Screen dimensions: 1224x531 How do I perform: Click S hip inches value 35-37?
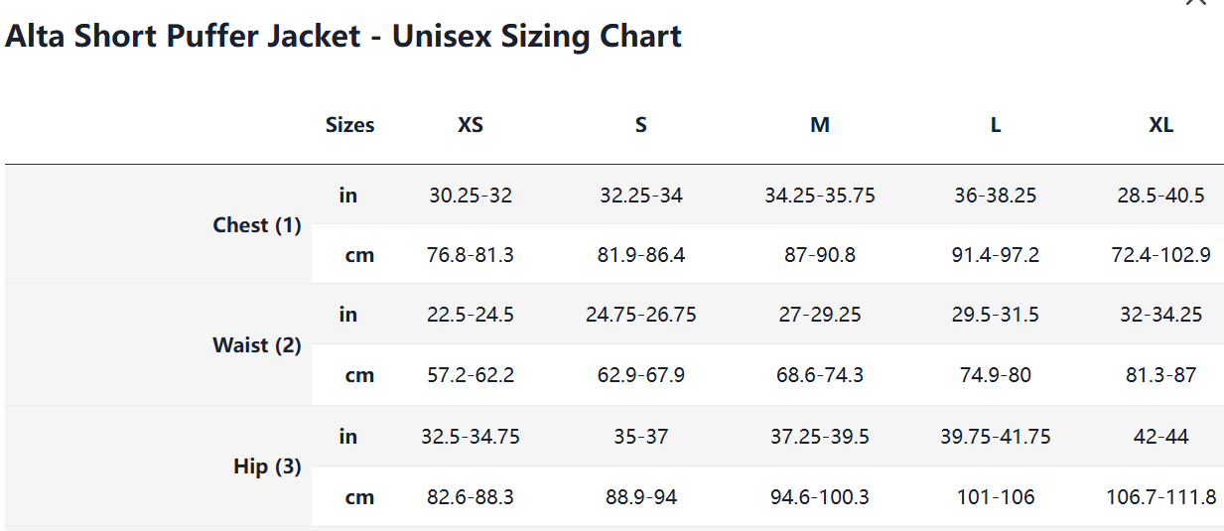click(x=641, y=437)
